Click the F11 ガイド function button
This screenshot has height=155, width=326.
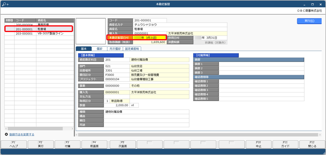(285, 144)
